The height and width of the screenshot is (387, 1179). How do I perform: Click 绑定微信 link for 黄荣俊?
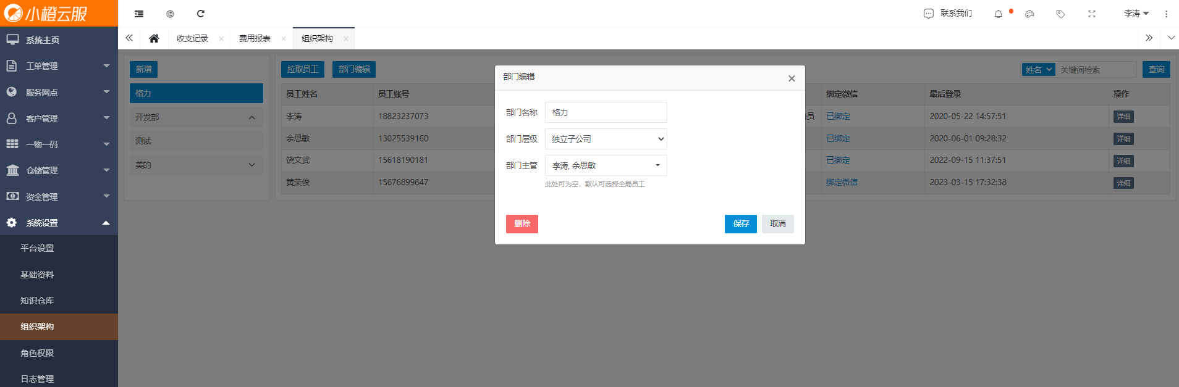(842, 182)
